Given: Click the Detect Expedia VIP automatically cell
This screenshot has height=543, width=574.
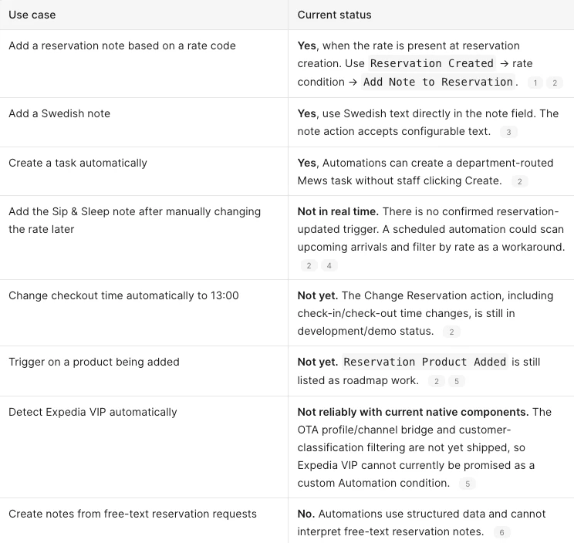Looking at the screenshot, I should pyautogui.click(x=143, y=447).
